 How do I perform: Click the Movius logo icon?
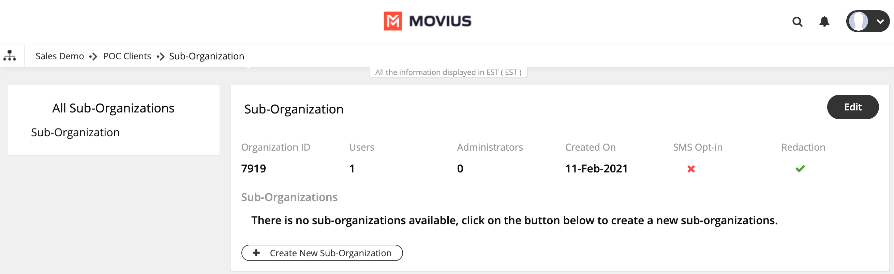(x=392, y=21)
